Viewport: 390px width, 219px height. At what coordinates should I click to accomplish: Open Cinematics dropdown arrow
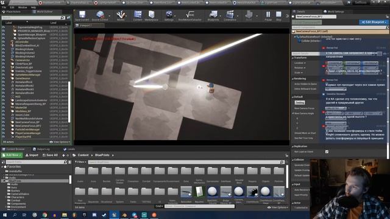click(238, 16)
